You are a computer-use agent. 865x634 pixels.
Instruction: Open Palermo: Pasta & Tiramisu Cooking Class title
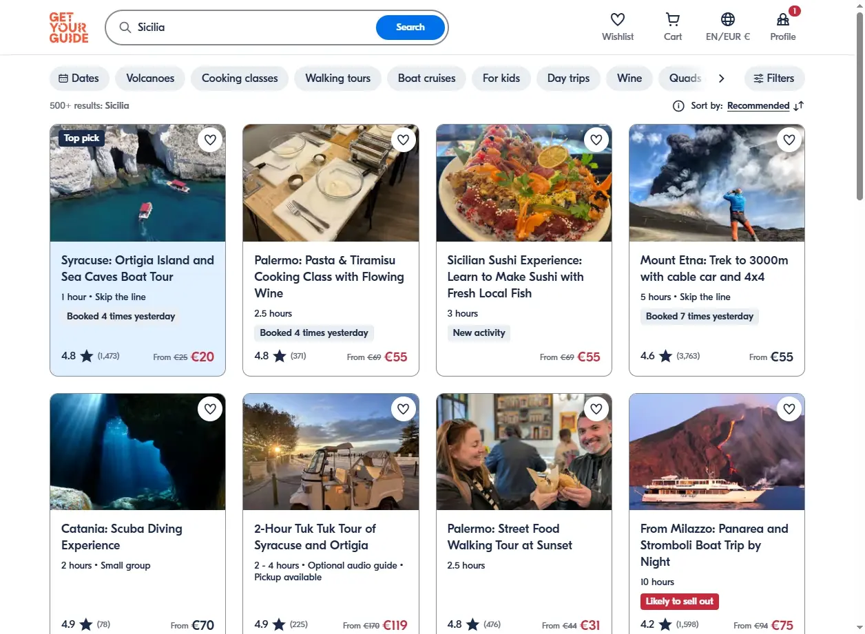329,277
